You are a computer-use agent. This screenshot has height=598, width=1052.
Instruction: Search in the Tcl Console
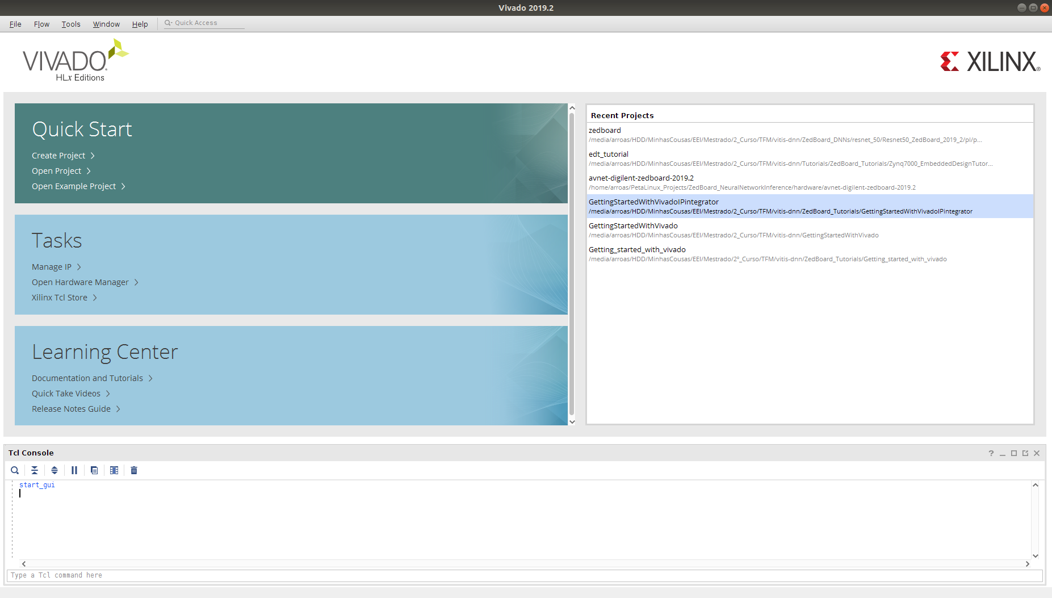pyautogui.click(x=15, y=470)
